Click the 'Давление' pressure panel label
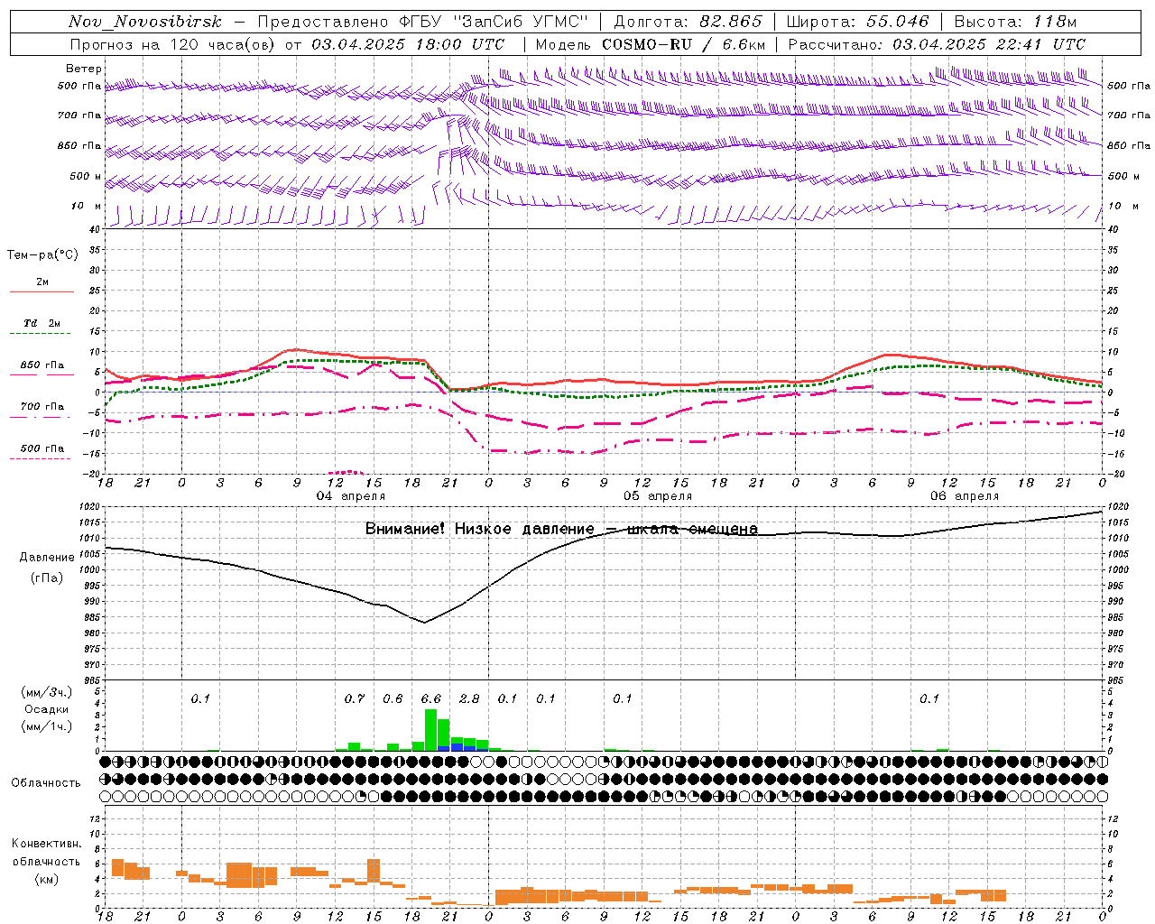 [x=47, y=558]
